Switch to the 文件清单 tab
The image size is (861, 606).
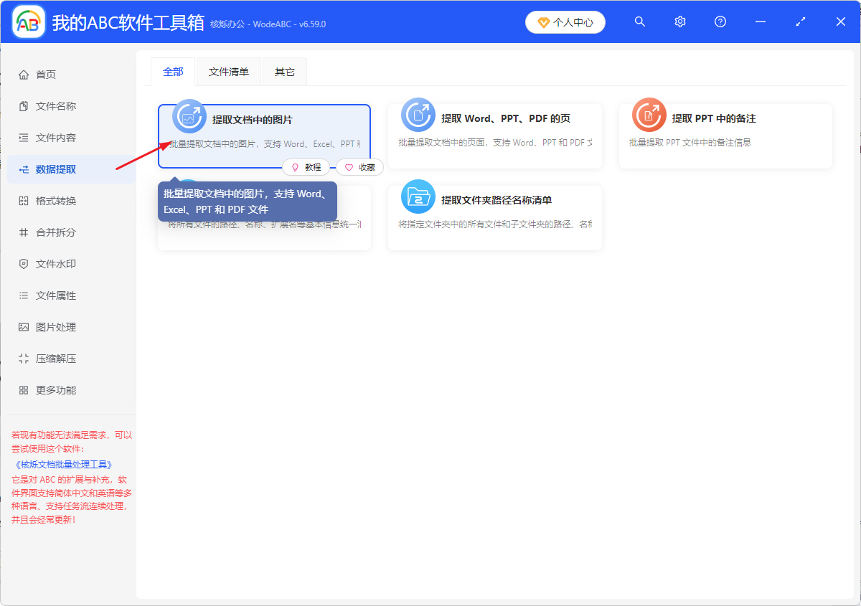(x=228, y=71)
